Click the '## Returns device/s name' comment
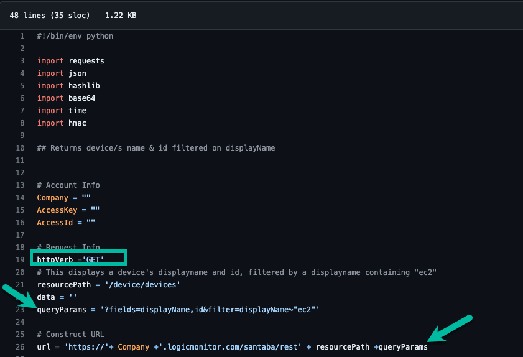This screenshot has width=523, height=357. pos(156,148)
